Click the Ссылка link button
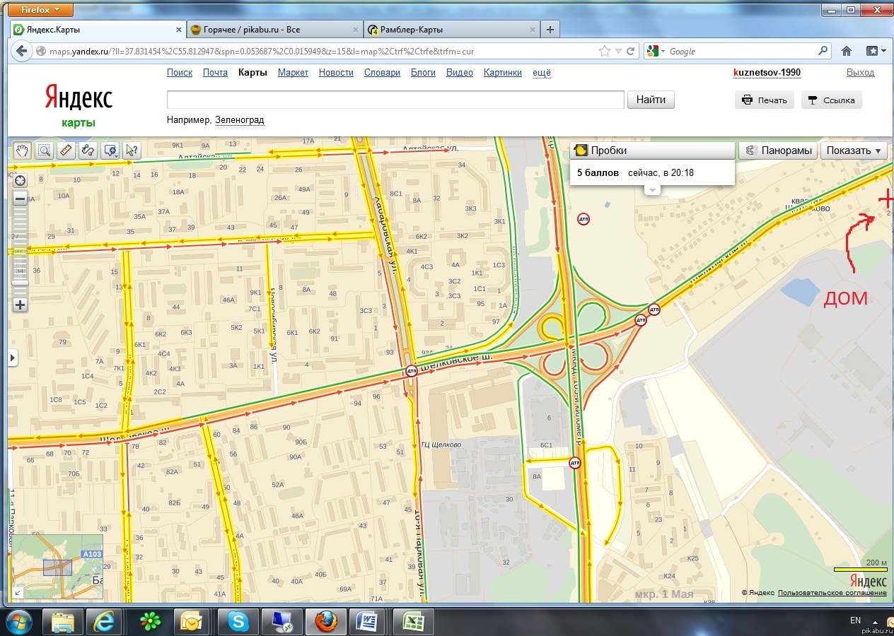The width and height of the screenshot is (894, 636). tap(831, 100)
